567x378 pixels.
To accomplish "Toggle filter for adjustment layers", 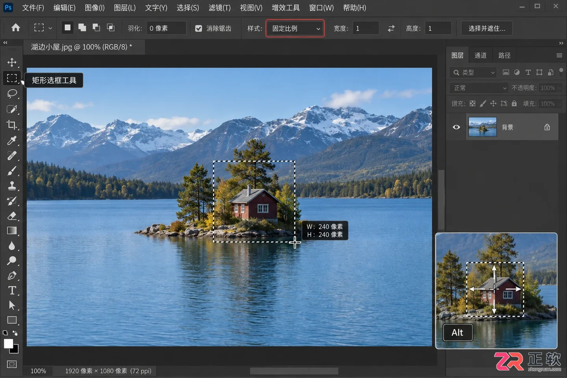I will click(x=517, y=72).
